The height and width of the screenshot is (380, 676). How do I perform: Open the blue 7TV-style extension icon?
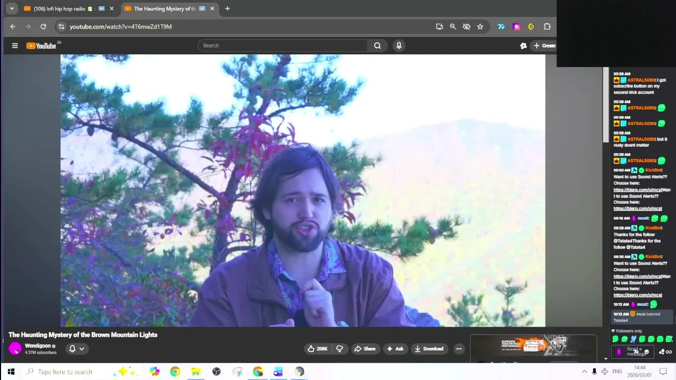point(501,26)
